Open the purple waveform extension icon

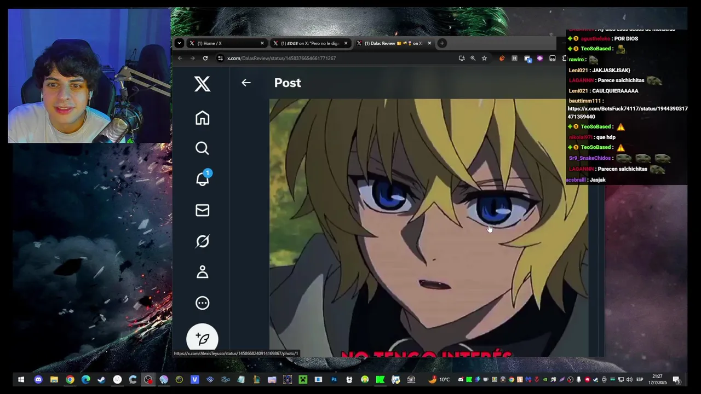540,58
